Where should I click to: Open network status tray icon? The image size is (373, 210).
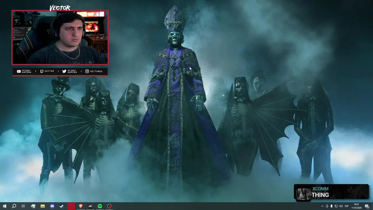(336, 206)
